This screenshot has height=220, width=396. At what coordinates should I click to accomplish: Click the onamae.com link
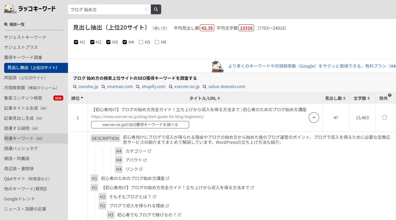120,87
